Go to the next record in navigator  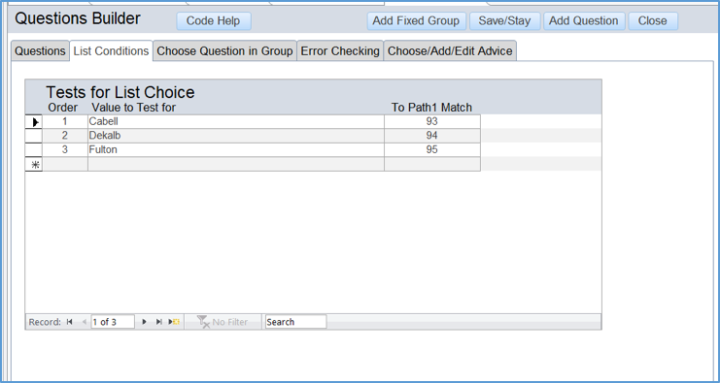[x=144, y=322]
